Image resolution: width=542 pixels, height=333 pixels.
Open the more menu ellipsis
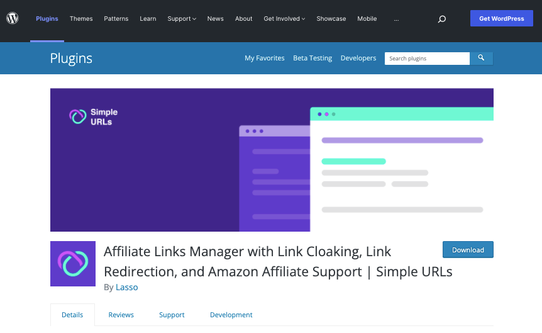[x=396, y=19]
